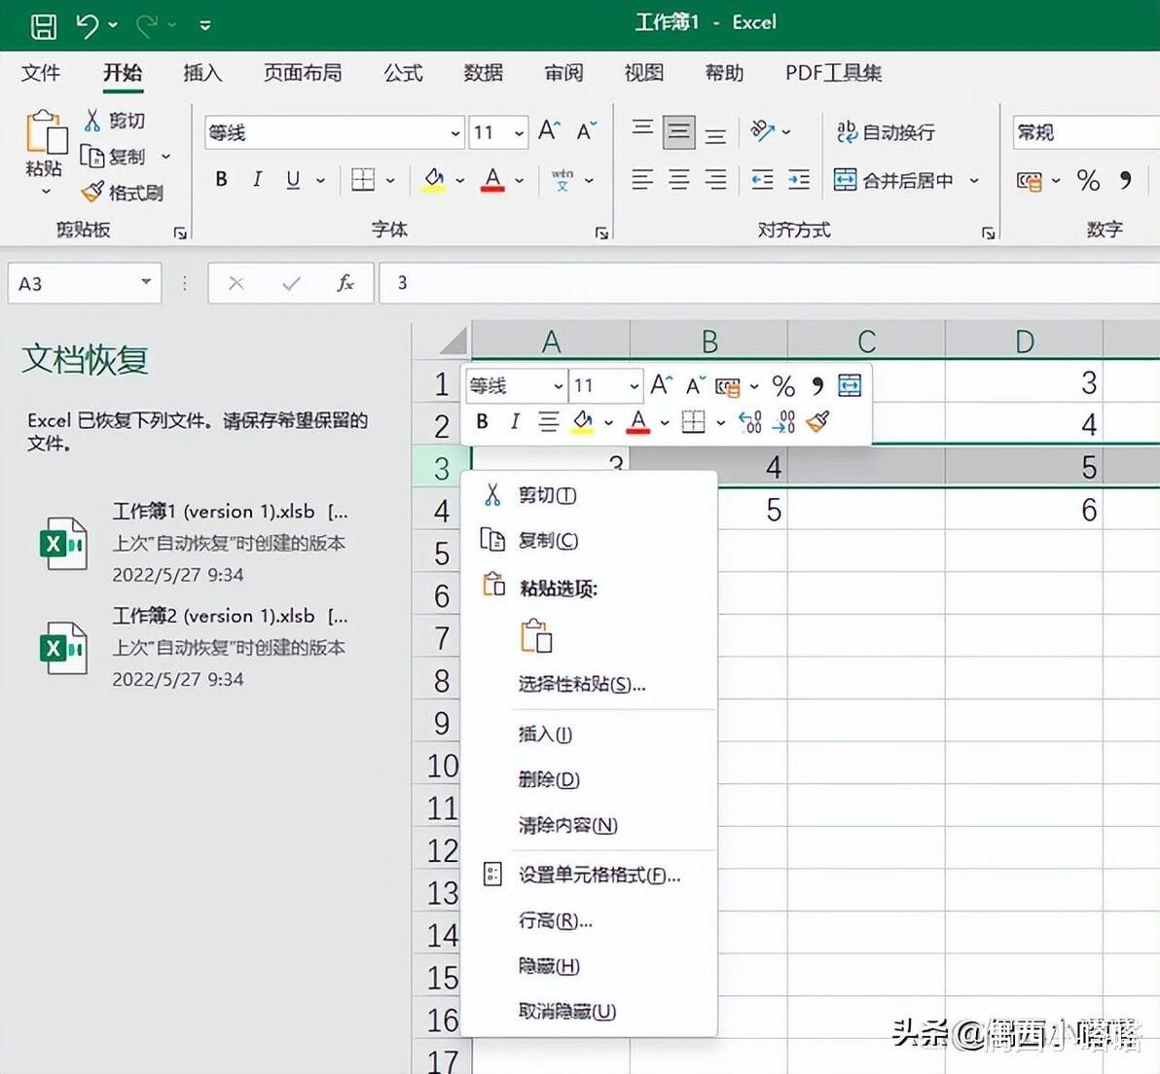1160x1074 pixels.
Task: Toggle Wrap Text (自动换行)
Action: 886,132
